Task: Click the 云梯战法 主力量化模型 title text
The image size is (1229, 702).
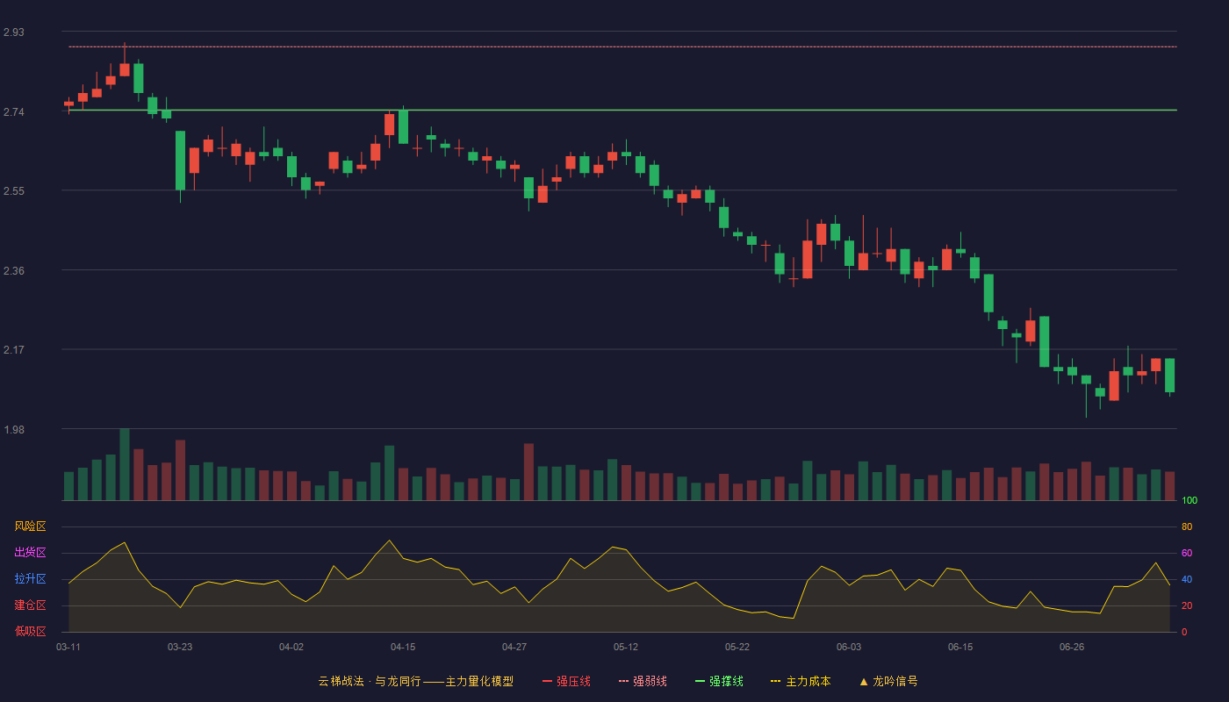Action: (415, 681)
